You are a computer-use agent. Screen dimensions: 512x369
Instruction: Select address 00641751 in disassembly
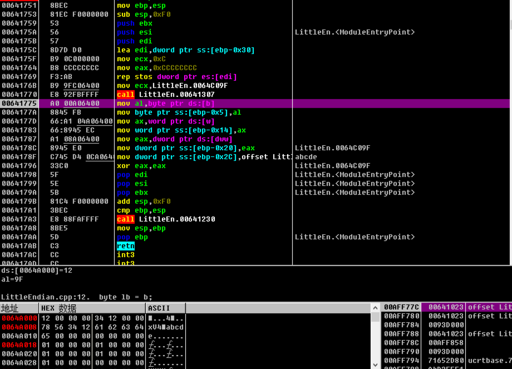point(19,6)
